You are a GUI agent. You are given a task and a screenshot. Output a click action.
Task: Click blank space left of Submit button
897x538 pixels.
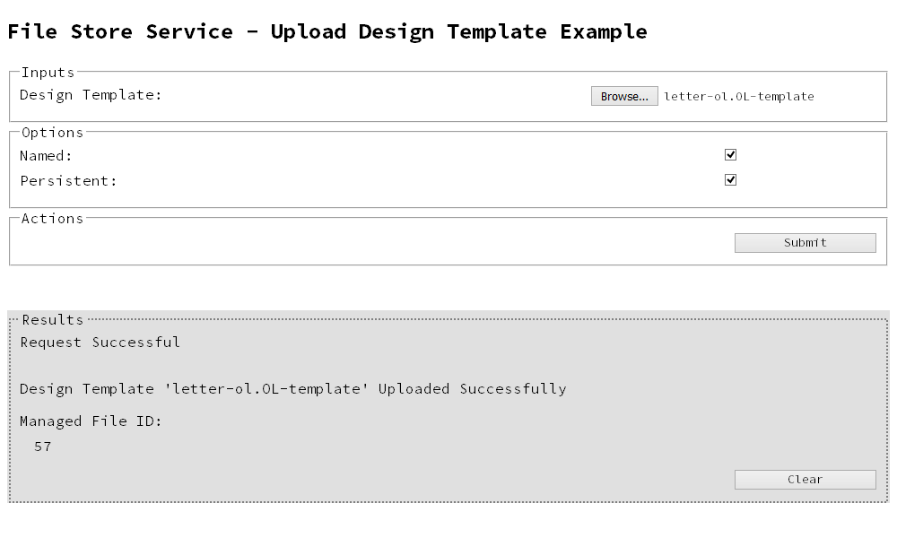click(359, 243)
